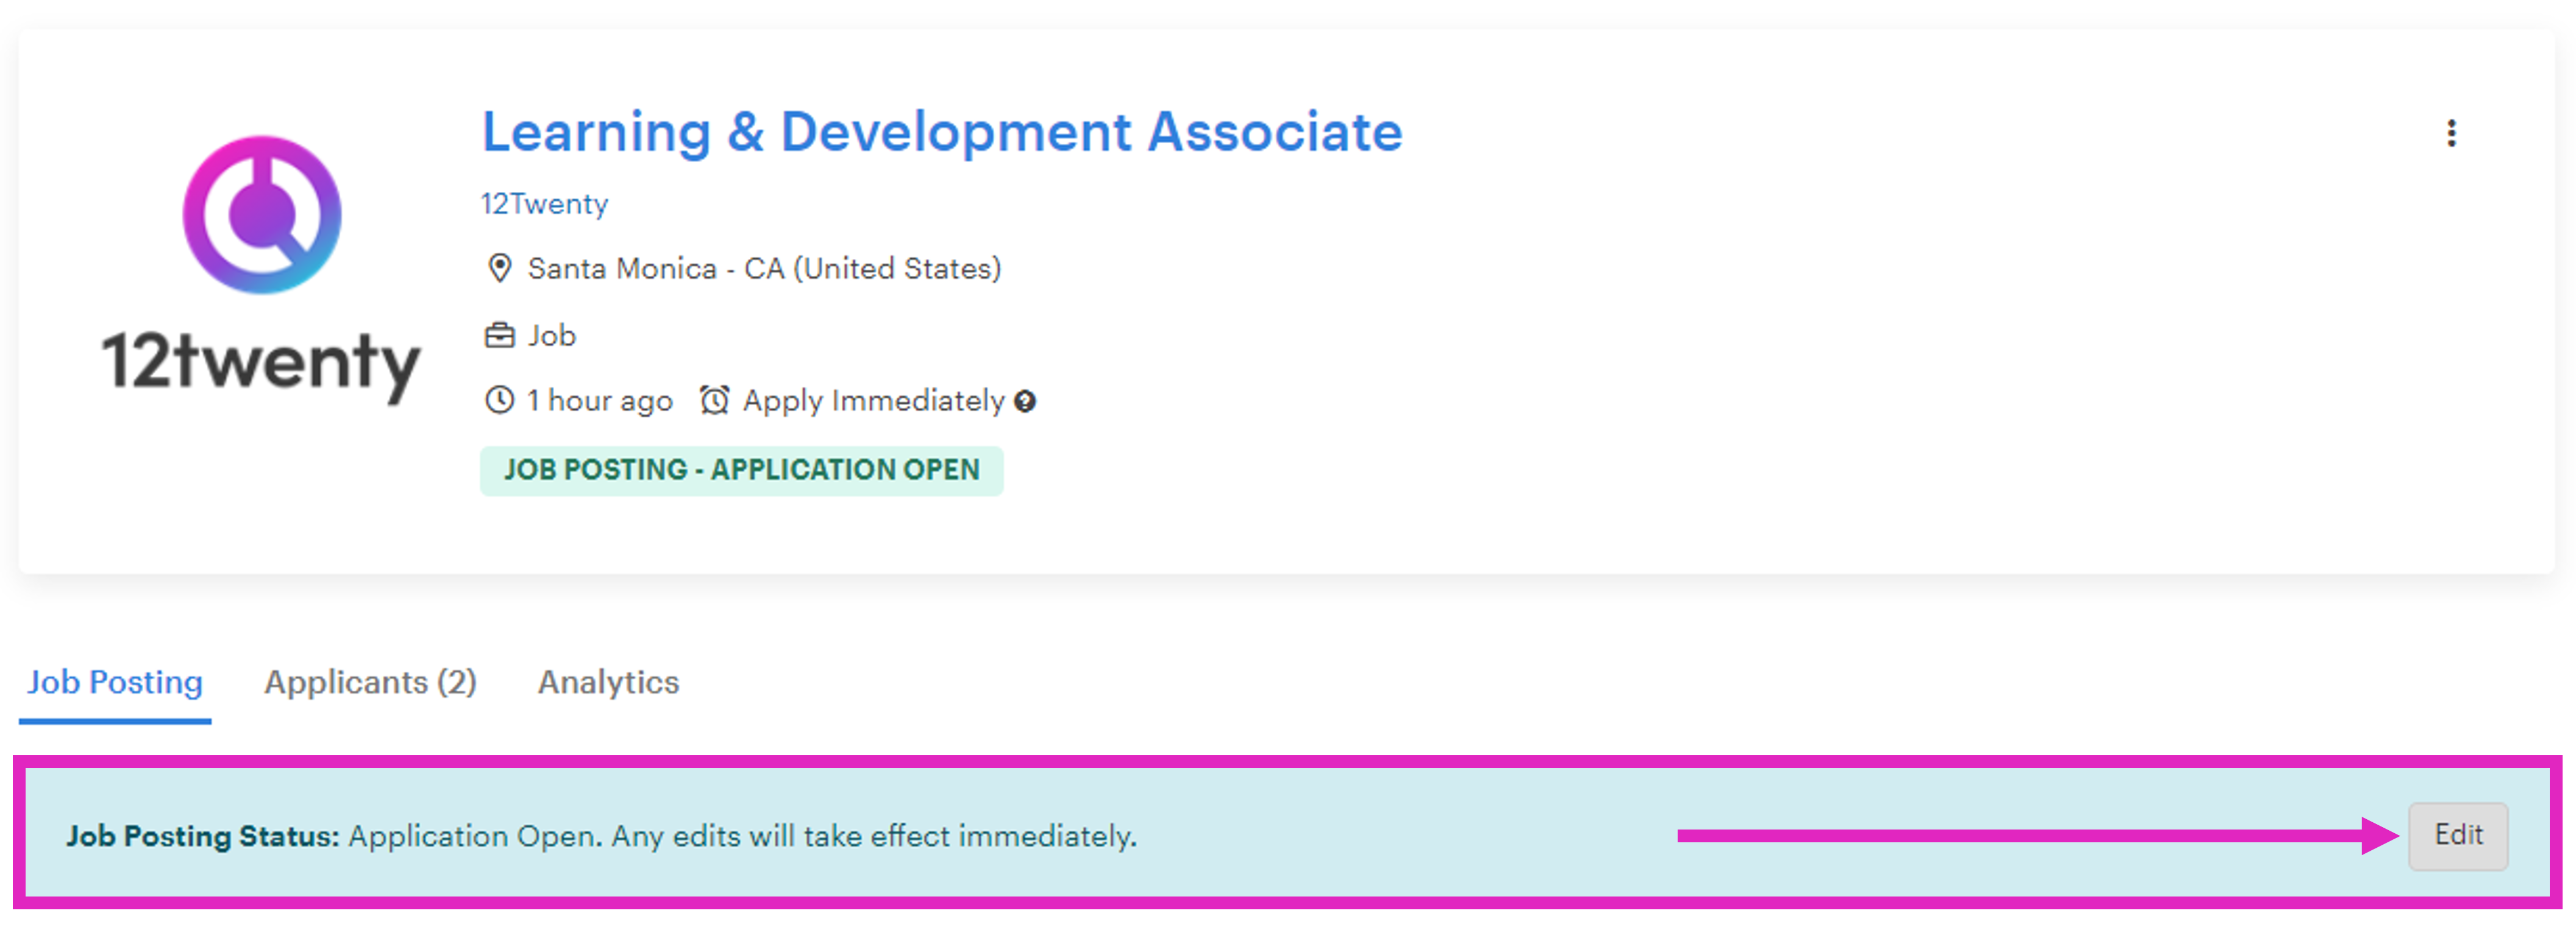Click the help question mark icon
This screenshot has height=930, width=2576.
point(1025,401)
